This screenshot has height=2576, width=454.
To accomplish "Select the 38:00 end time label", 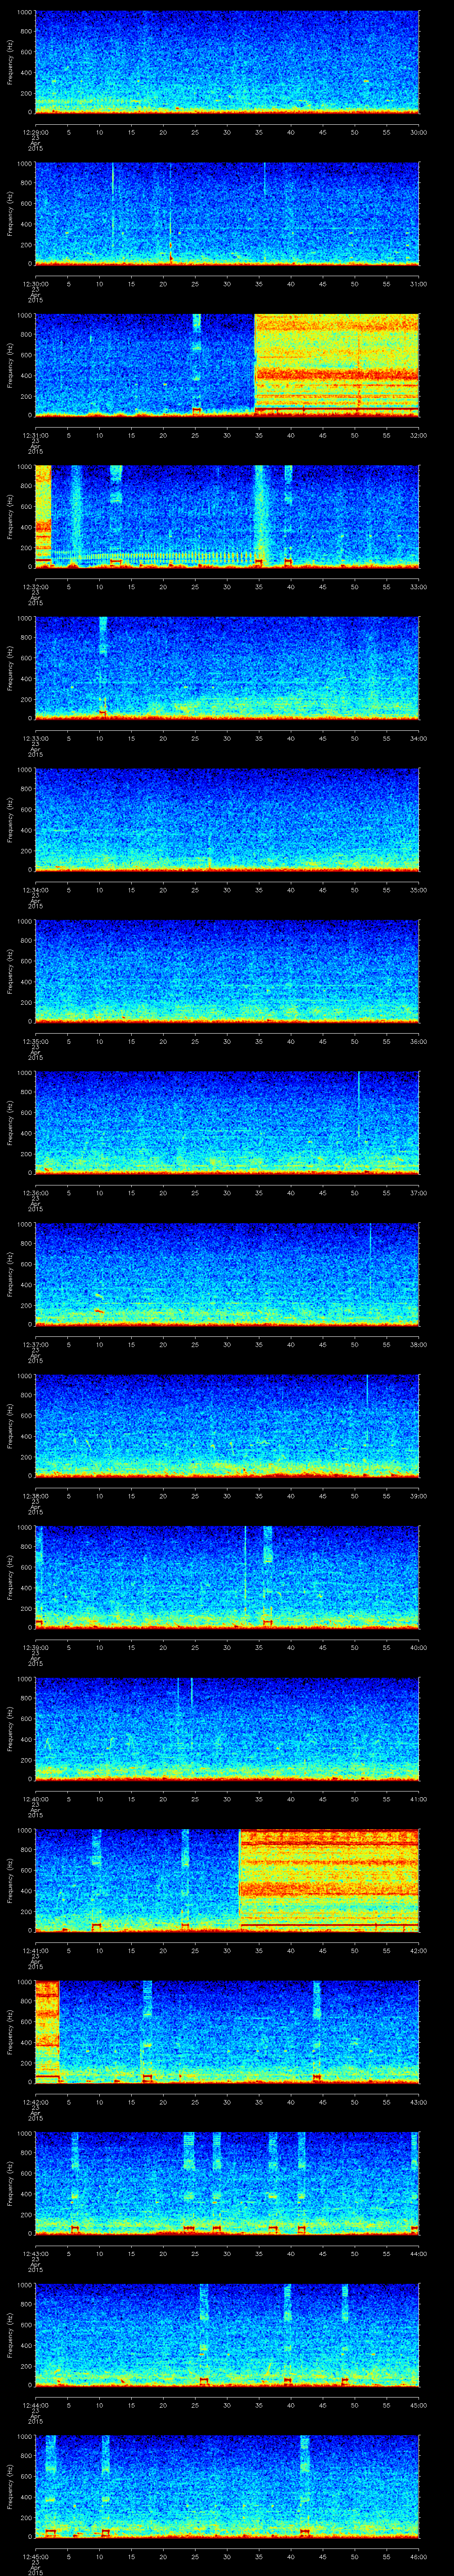I will [419, 1344].
